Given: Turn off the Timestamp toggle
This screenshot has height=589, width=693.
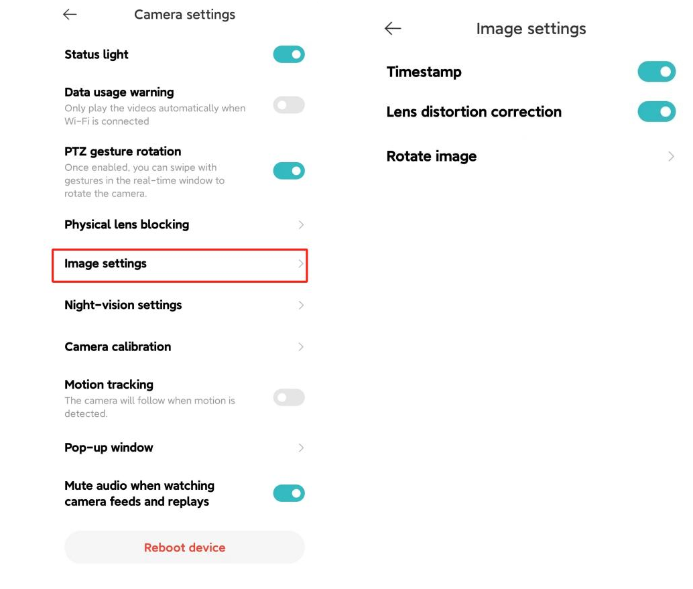Looking at the screenshot, I should (656, 72).
